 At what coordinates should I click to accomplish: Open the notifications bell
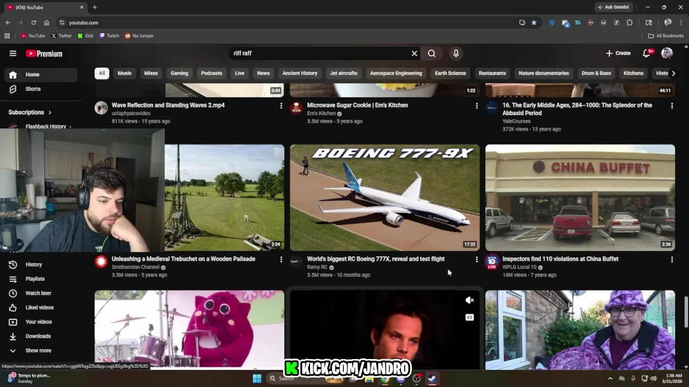[646, 53]
